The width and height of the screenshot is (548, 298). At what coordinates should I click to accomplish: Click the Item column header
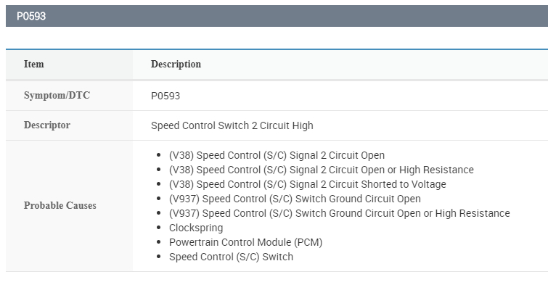(x=34, y=64)
